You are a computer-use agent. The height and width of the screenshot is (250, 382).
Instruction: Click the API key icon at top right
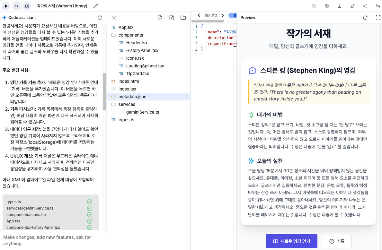[x=378, y=6]
